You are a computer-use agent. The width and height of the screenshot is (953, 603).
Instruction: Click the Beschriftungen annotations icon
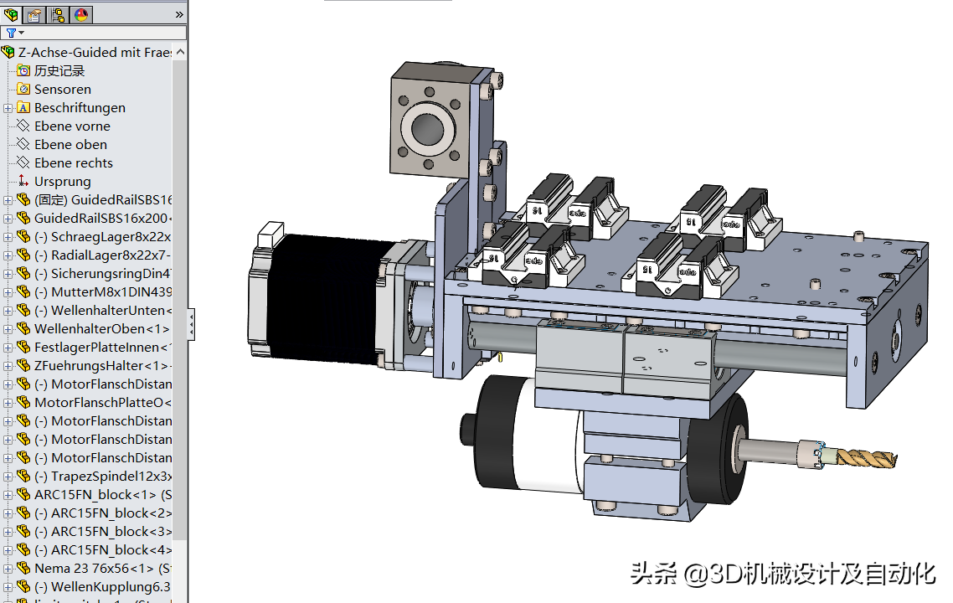click(x=23, y=107)
